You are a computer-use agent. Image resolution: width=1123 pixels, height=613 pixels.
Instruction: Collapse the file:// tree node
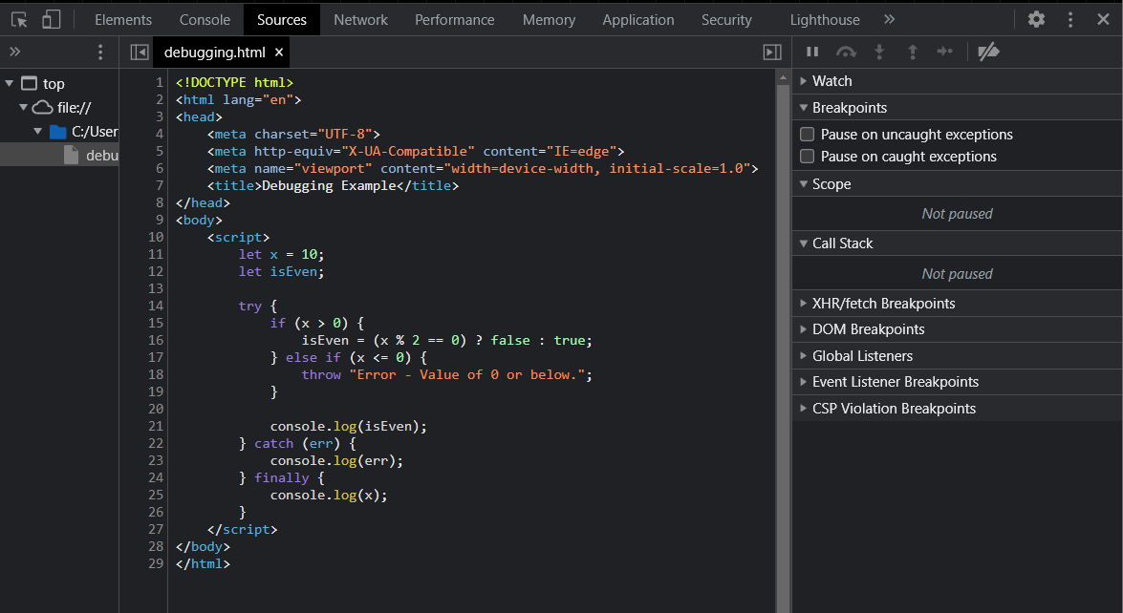pos(24,107)
